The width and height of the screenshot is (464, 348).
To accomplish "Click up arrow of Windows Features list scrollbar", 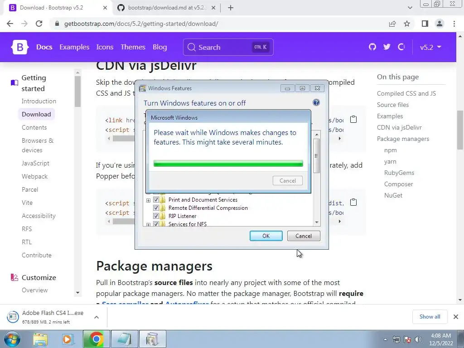I will tap(317, 135).
